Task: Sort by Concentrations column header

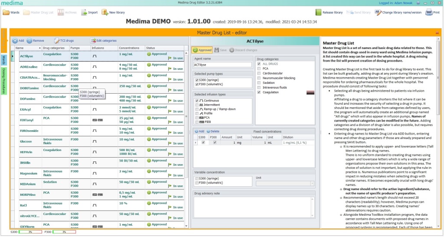Action: tap(131, 48)
